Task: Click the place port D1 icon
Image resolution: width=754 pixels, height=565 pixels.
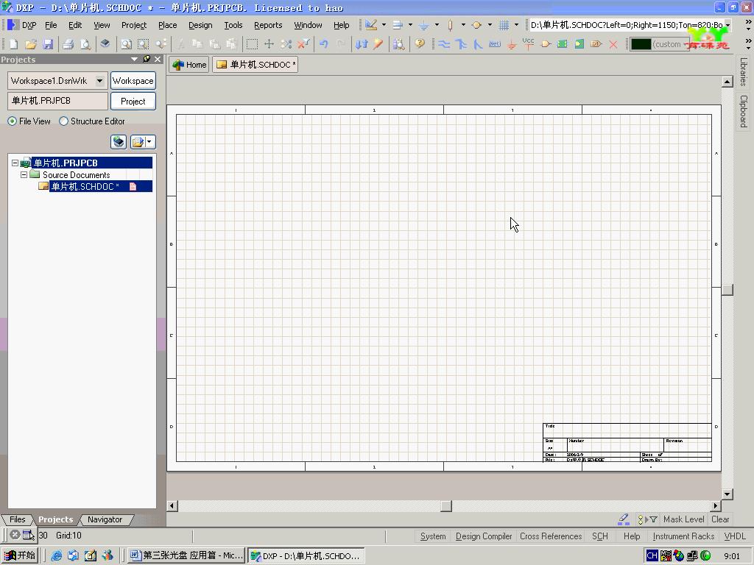Action: (x=596, y=44)
